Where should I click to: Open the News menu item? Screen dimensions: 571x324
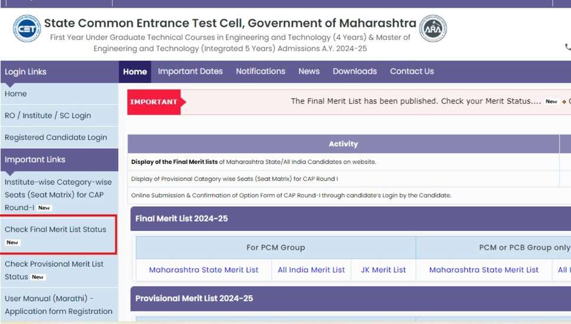point(309,71)
